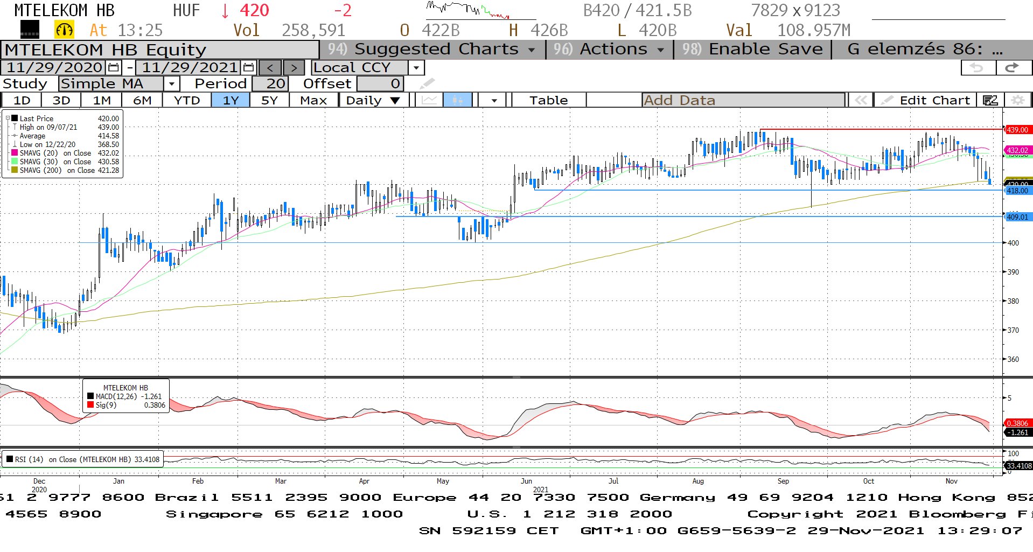This screenshot has height=552, width=1033.
Task: Select the 3D time range
Action: pos(61,100)
